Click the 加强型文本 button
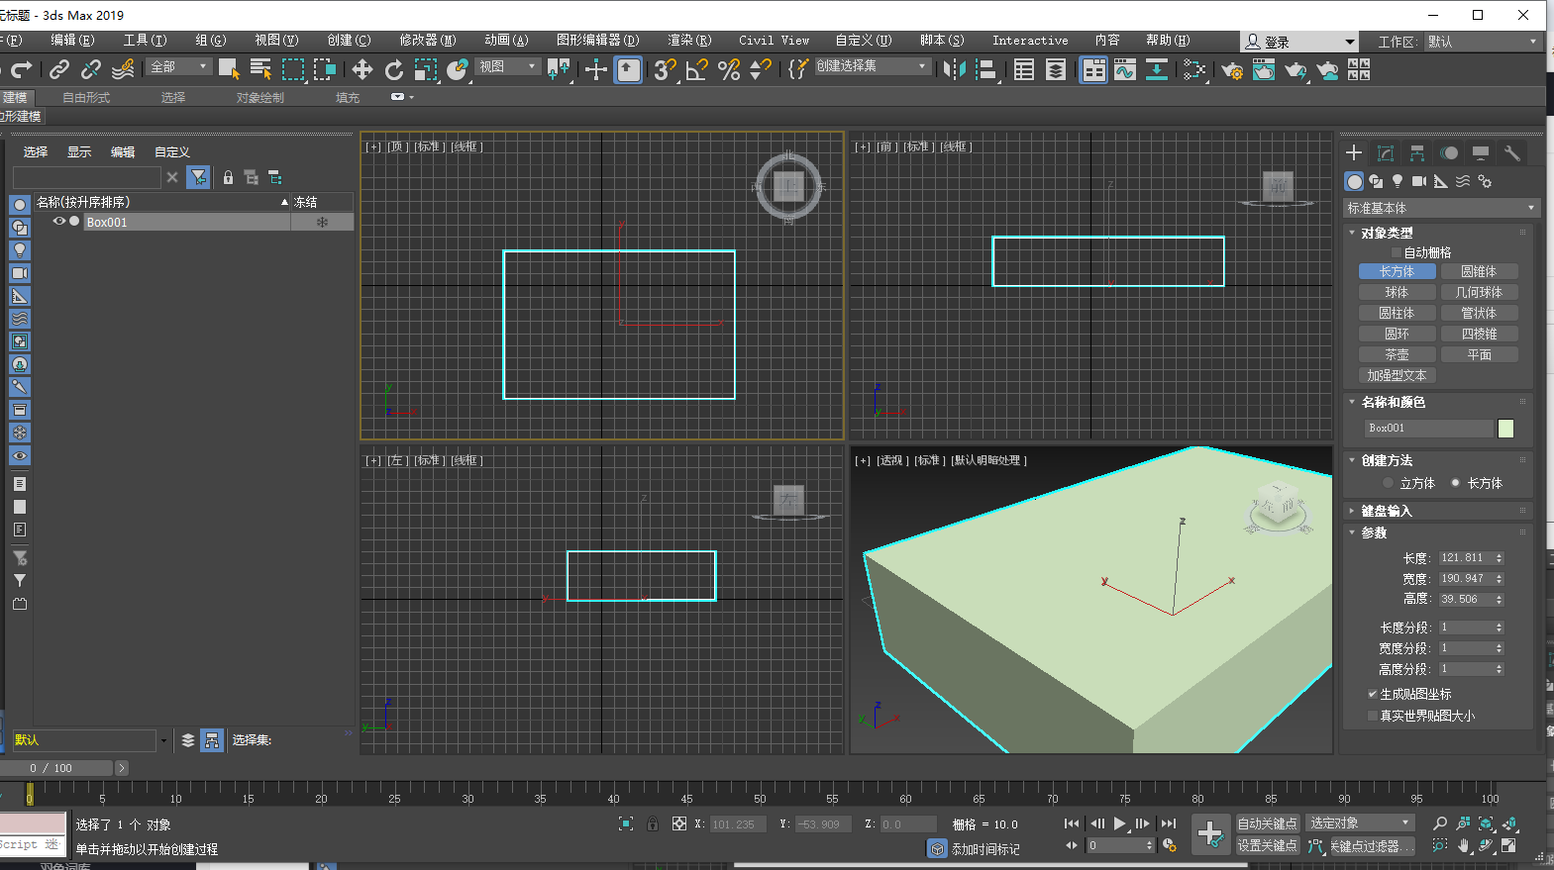 click(x=1397, y=375)
